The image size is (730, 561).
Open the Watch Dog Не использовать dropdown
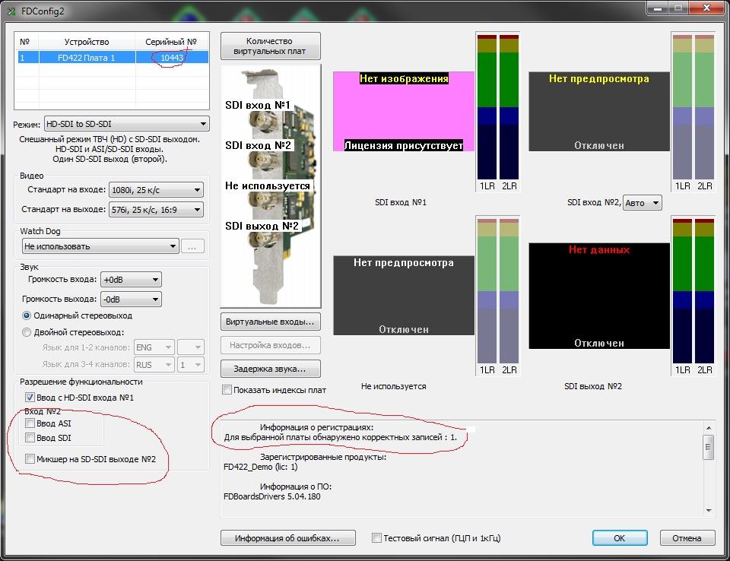100,246
